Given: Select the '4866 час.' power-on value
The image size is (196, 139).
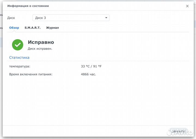Looking at the screenshot, I should pyautogui.click(x=88, y=74).
